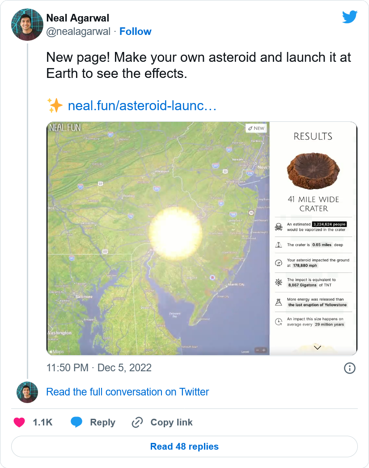Viewport: 369px width, 468px height.
Task: Toggle highlight on the 3,224,624 people stat
Action: click(x=329, y=224)
